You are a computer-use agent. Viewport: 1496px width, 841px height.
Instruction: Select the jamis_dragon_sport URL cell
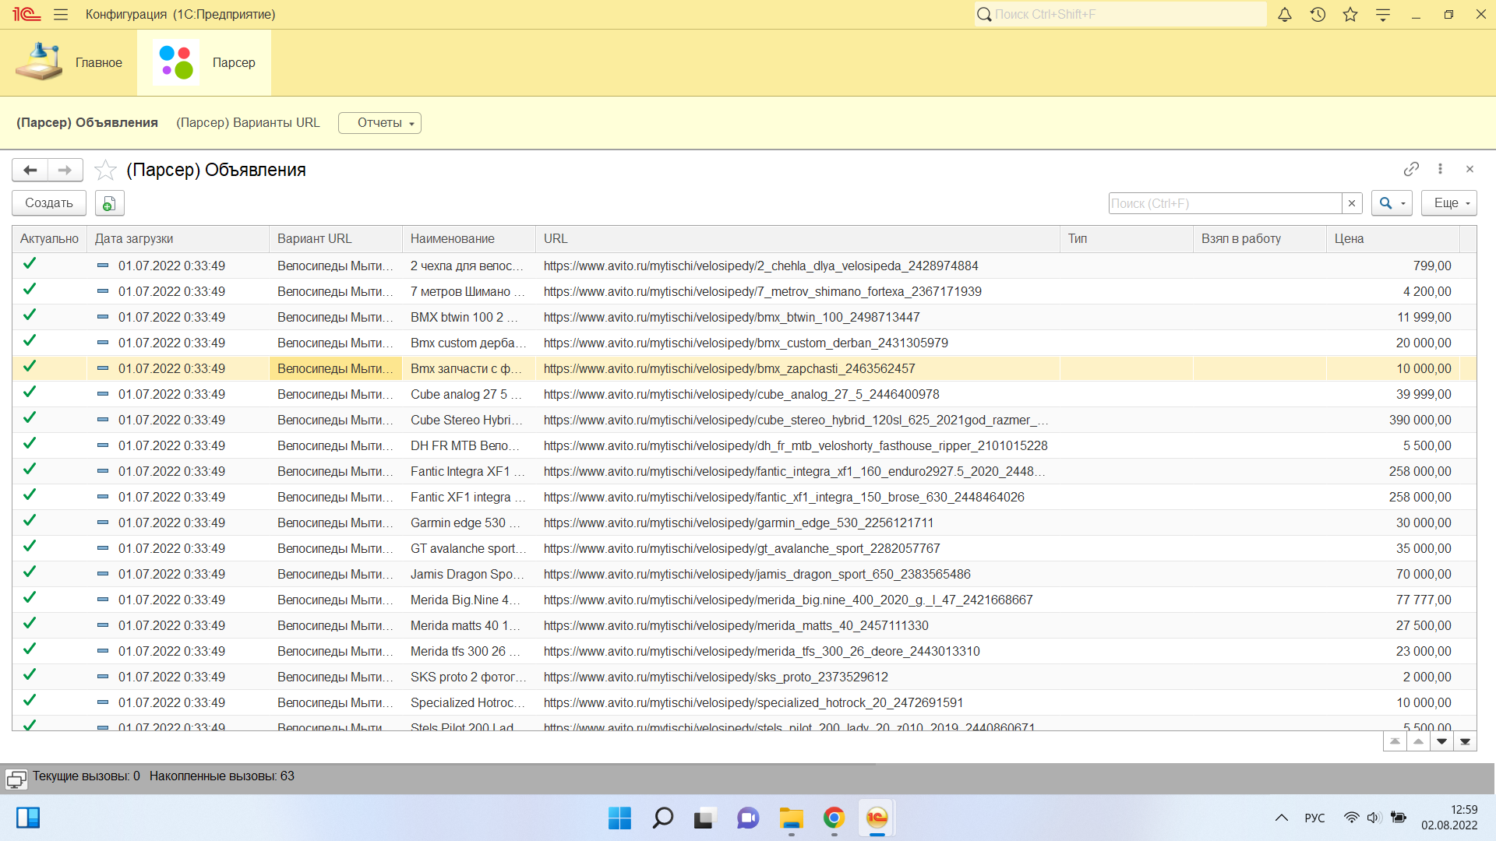click(797, 575)
